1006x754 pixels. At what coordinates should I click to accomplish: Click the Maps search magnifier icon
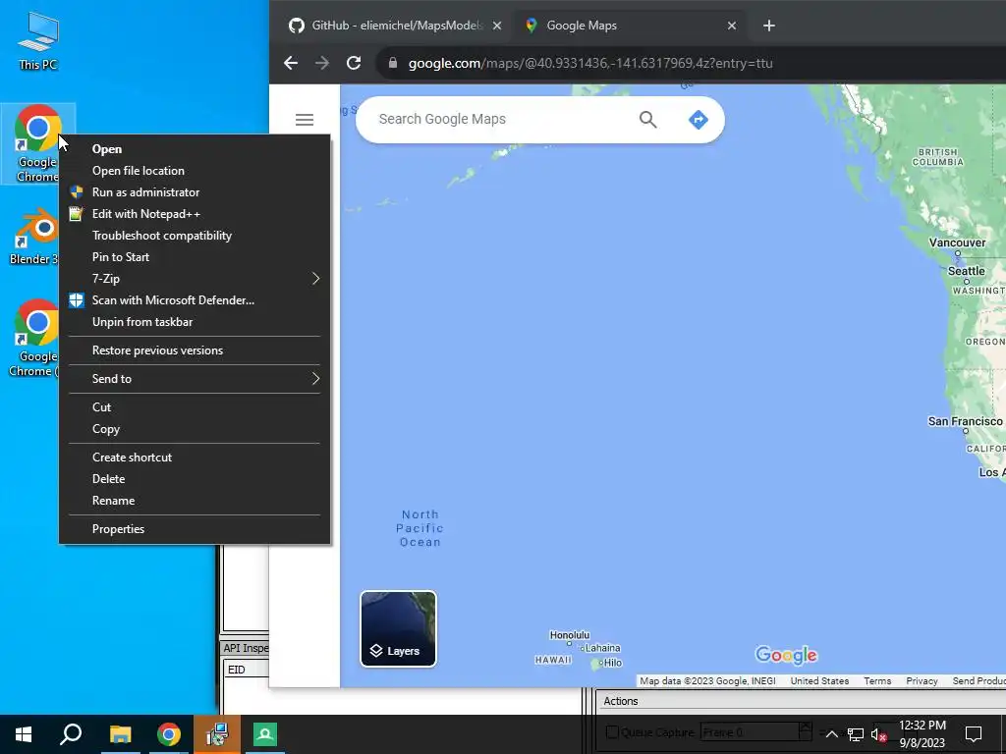[x=648, y=119]
